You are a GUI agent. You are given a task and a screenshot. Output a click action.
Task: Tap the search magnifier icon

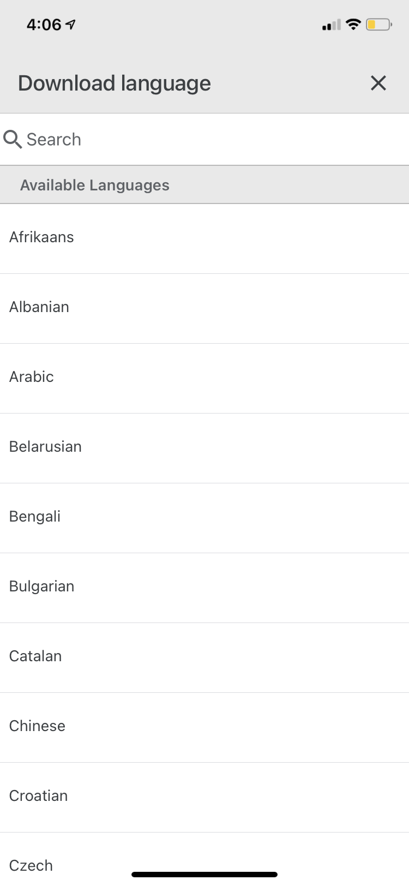coord(13,140)
